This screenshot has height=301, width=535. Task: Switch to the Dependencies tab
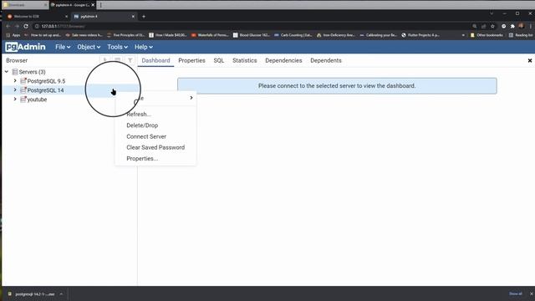[x=283, y=60]
